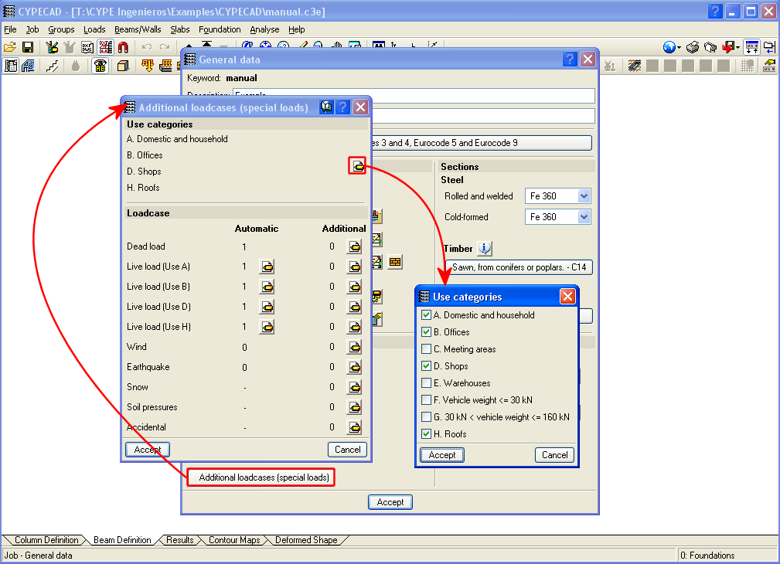Uncheck A. Domestic and household checkbox
Image resolution: width=780 pixels, height=564 pixels.
[426, 314]
